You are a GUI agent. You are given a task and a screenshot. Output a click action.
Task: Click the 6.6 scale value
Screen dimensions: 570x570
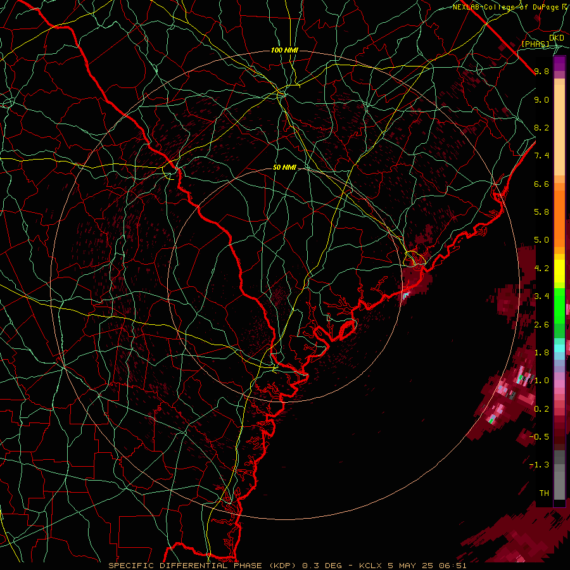coord(541,184)
